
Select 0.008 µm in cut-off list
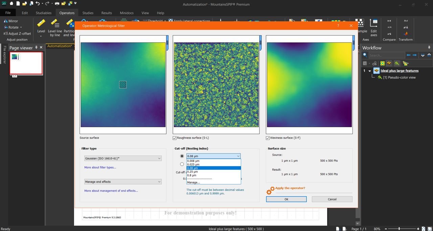point(214,161)
